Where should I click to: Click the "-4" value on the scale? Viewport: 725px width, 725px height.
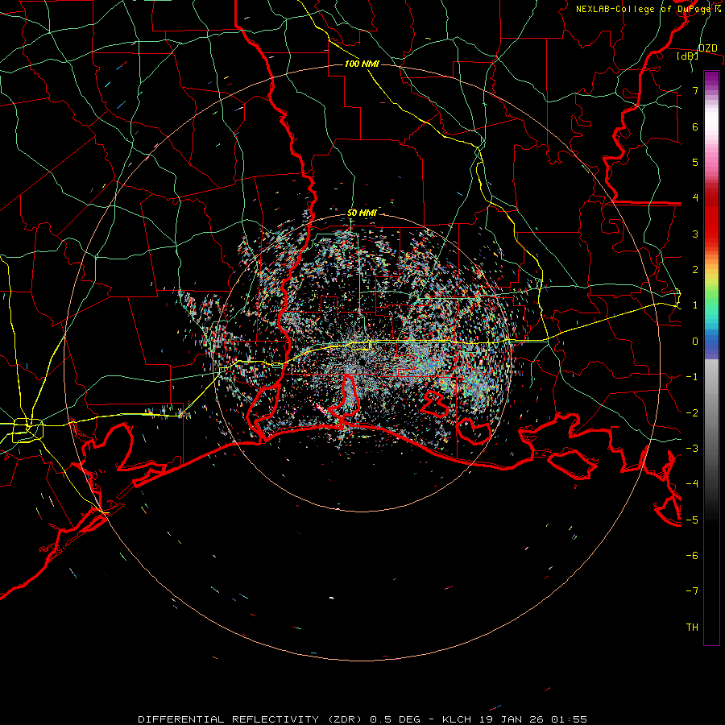coord(692,484)
